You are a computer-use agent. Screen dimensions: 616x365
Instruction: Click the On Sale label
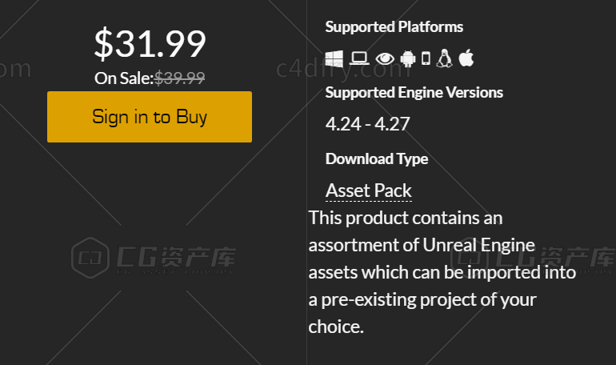tap(124, 78)
